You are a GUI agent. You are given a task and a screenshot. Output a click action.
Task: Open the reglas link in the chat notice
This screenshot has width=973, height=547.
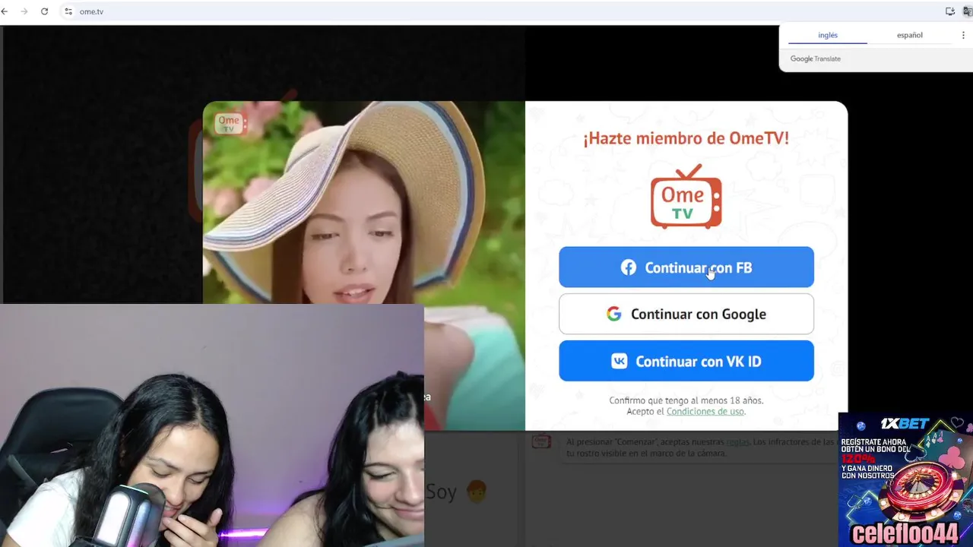click(x=738, y=441)
